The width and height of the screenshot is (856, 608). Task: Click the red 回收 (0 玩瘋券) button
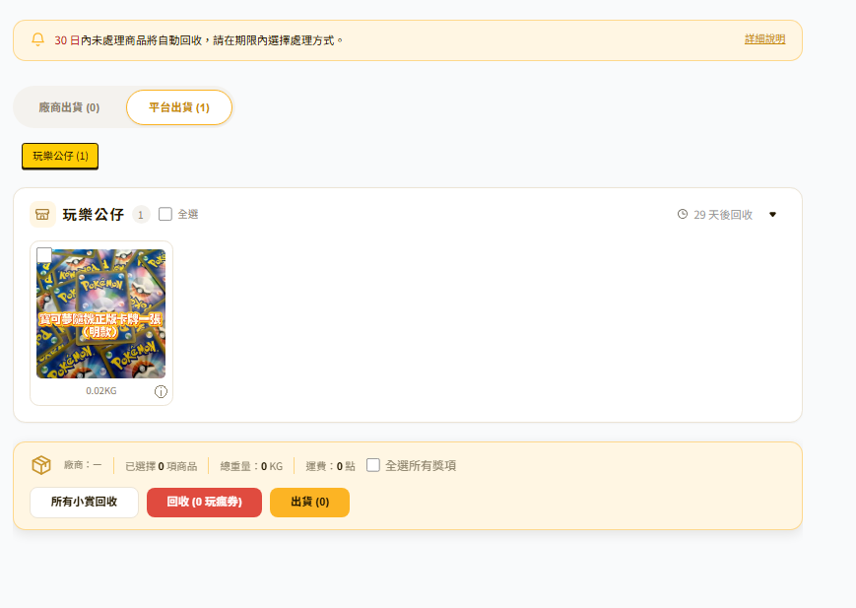coord(204,502)
